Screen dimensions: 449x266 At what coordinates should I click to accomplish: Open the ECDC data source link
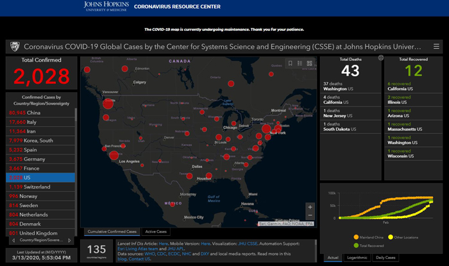[x=174, y=254]
